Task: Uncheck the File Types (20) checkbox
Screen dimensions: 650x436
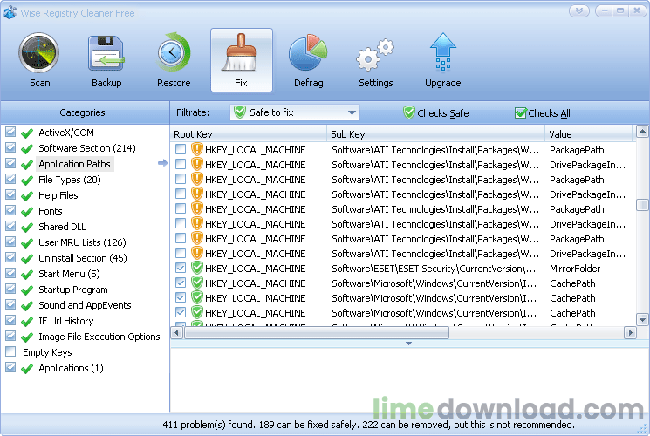Action: [10, 179]
